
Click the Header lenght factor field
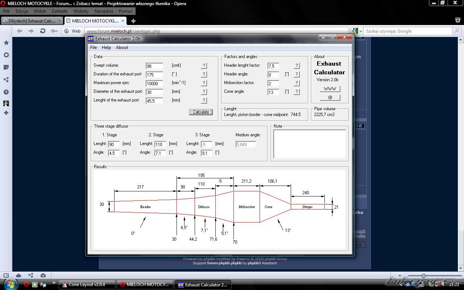[273, 66]
